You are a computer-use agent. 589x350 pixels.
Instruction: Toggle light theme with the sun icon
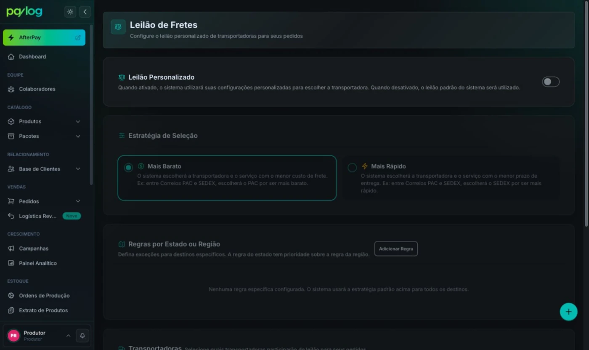coord(70,12)
